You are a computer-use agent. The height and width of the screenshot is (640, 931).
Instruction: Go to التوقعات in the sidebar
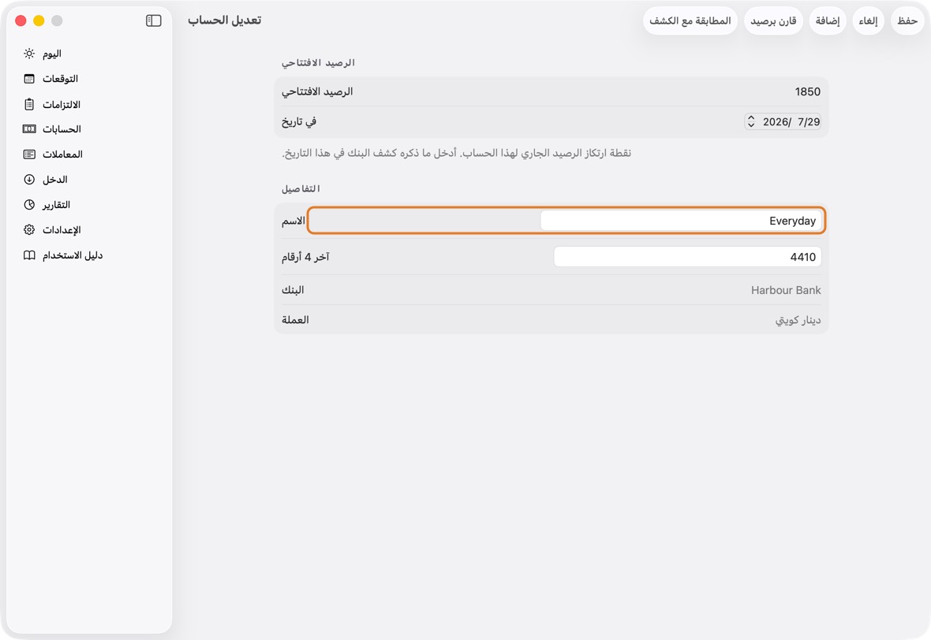[x=60, y=79]
